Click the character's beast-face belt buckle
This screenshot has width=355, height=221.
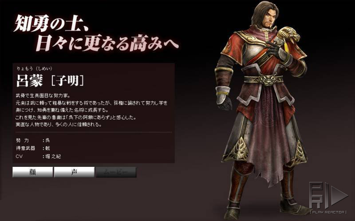[267, 80]
